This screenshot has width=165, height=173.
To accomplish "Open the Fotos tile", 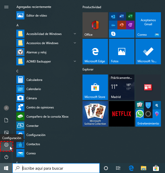I will pos(121,52).
